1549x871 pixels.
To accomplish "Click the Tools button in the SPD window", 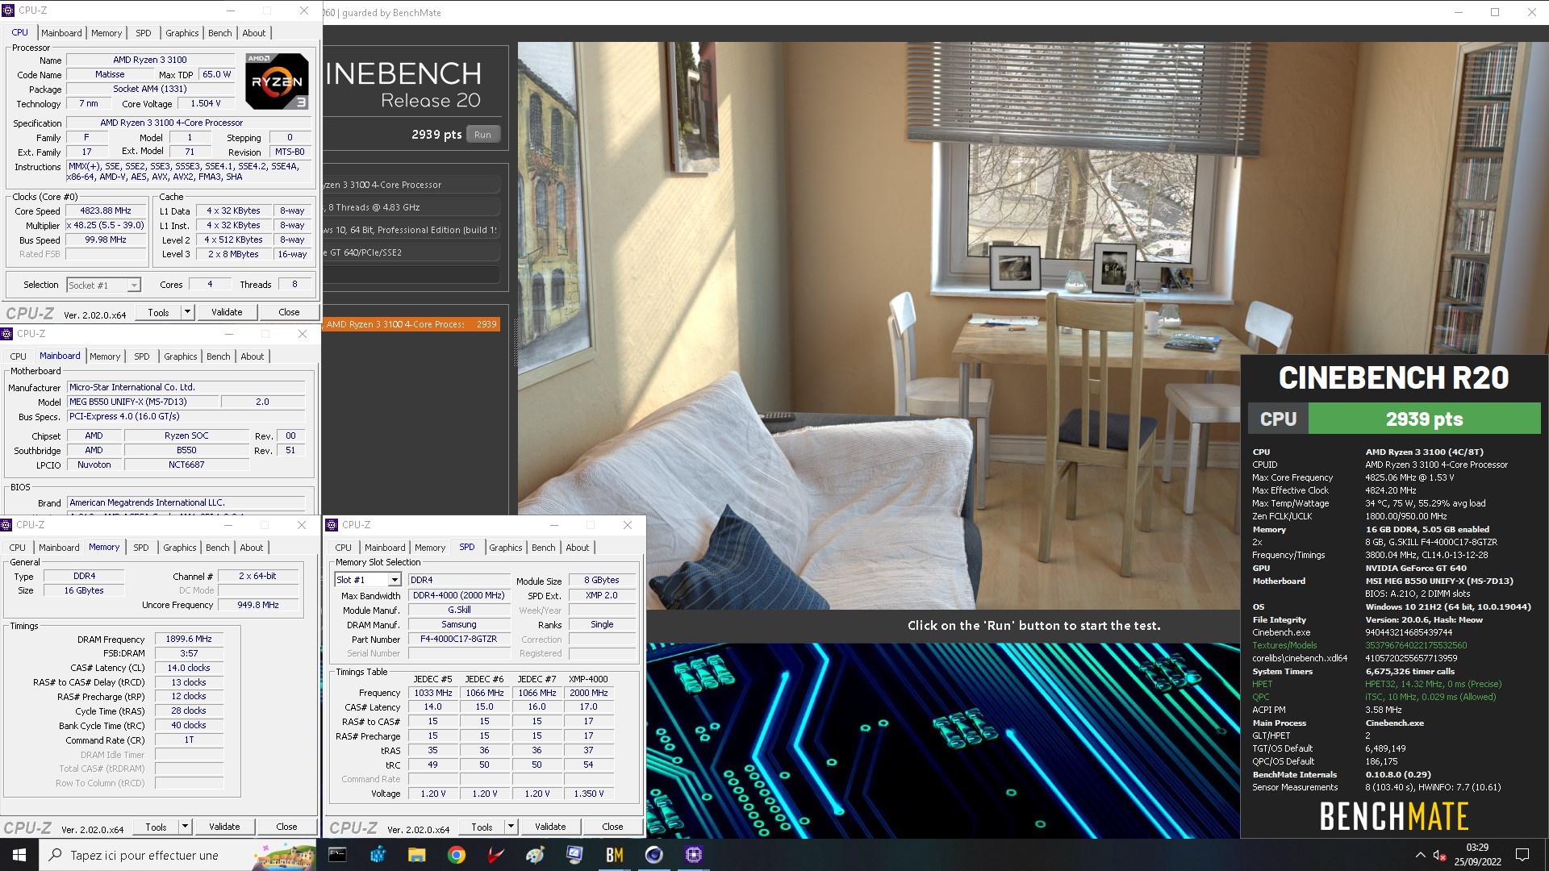I will [482, 827].
